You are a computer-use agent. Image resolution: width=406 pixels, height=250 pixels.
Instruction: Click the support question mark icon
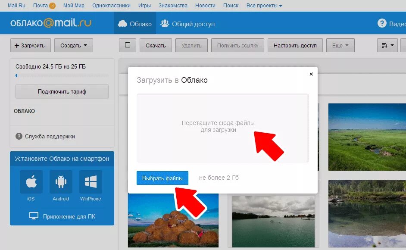tap(19, 136)
